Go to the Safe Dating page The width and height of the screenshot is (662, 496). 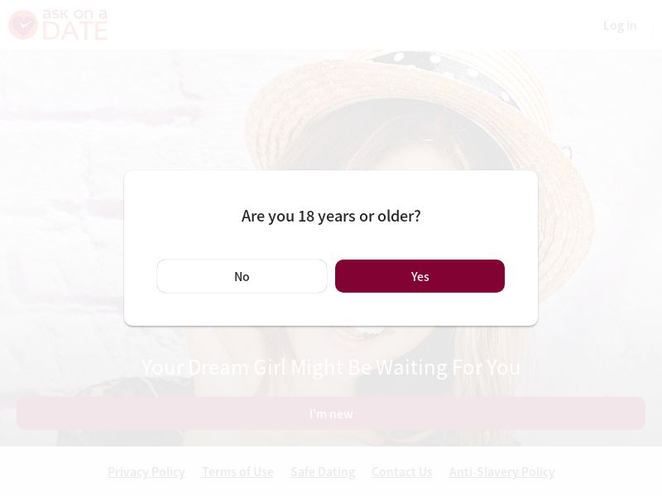[x=323, y=472]
